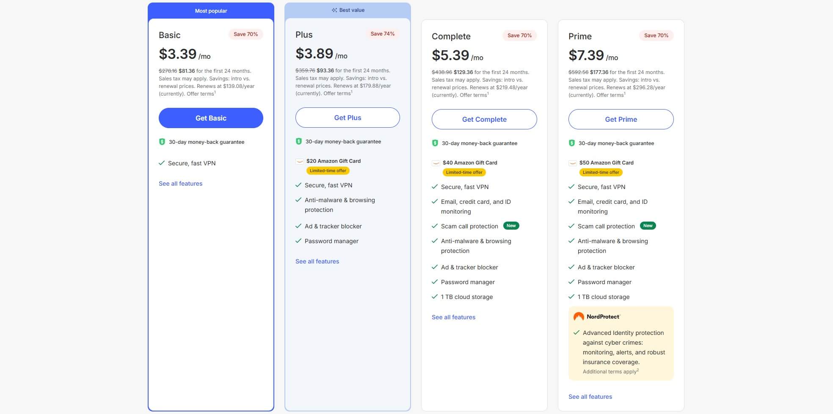Click the checkmark beside Secure, fast VPN in Basic
Image resolution: width=833 pixels, height=414 pixels.
coord(162,163)
